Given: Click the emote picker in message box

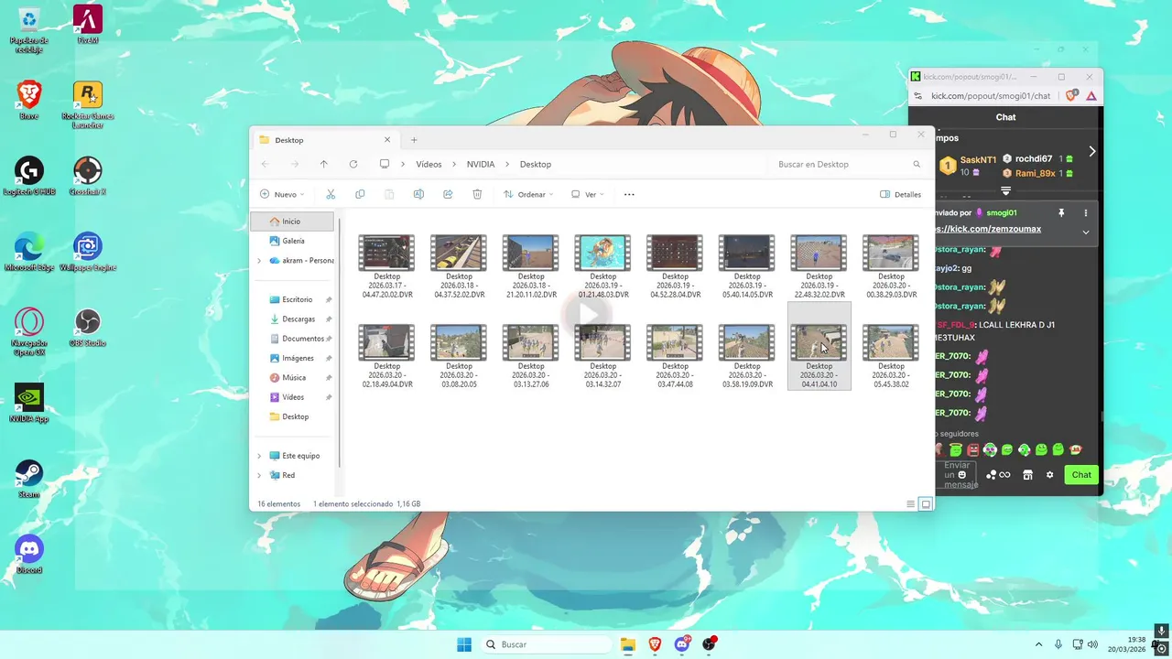Looking at the screenshot, I should [x=961, y=474].
